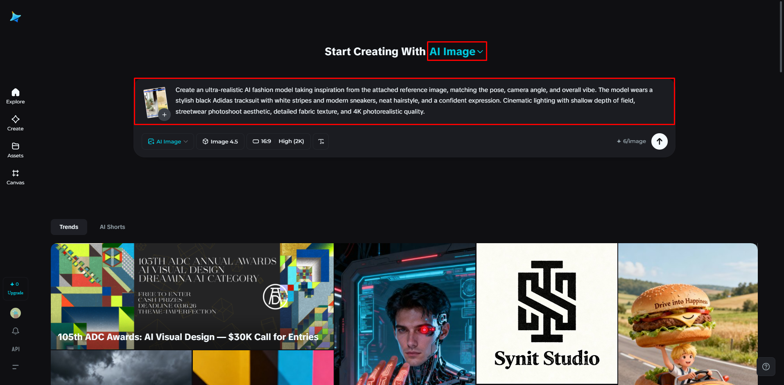Submit the prompt with the up-arrow button
This screenshot has height=385, width=784.
pyautogui.click(x=659, y=141)
